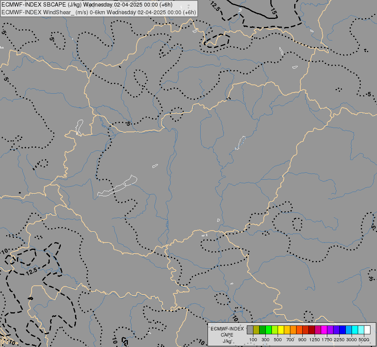Click the legend value 500
Screen dimensions: 377x347
(278, 340)
